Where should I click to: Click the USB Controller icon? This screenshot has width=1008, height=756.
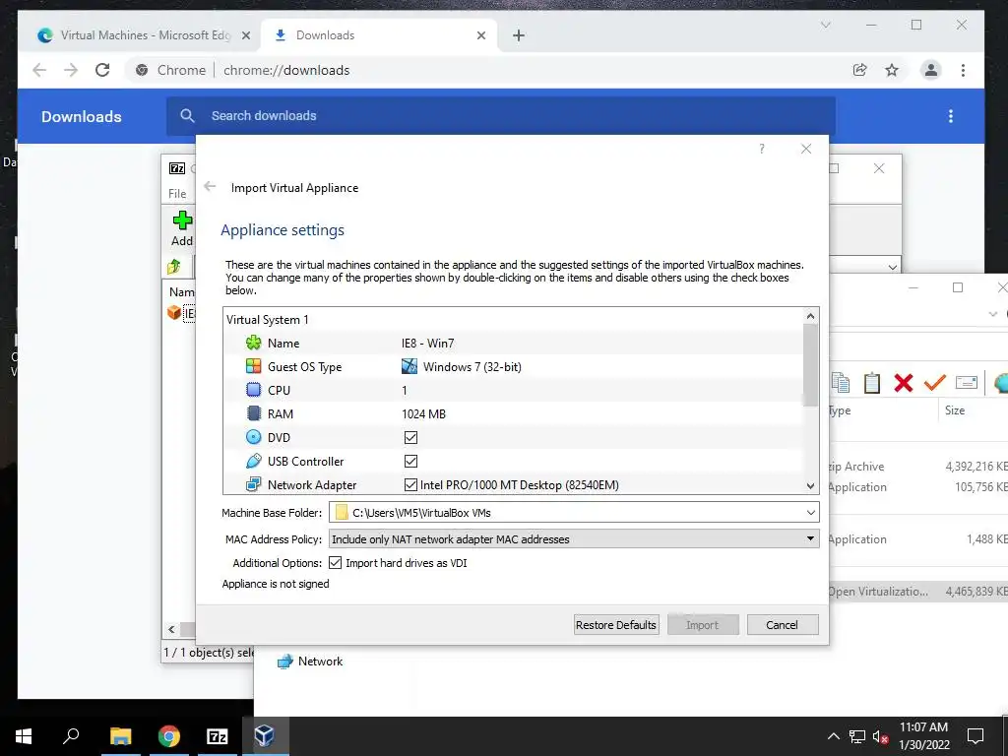click(253, 461)
